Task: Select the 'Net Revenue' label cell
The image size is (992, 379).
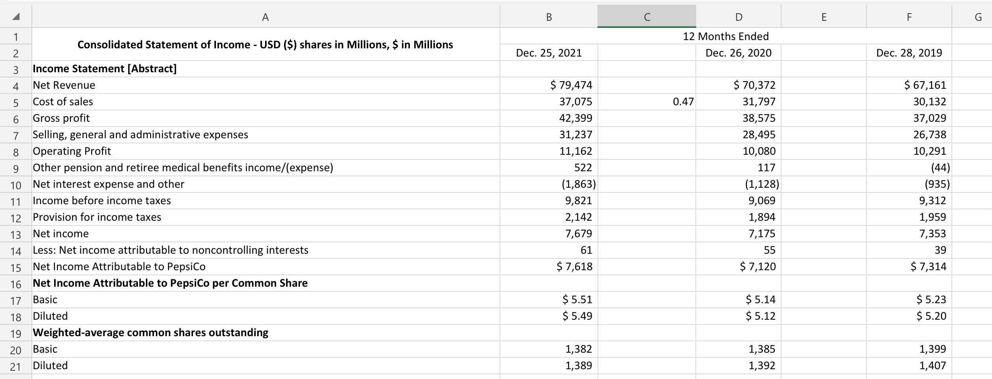Action: 266,85
